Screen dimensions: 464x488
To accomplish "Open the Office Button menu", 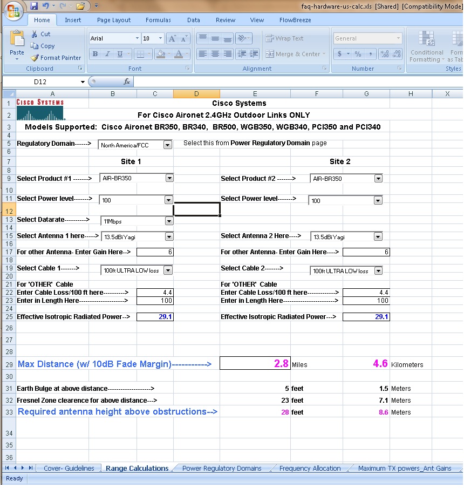I will click(x=13, y=10).
